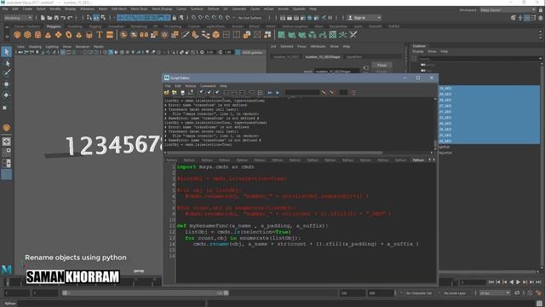Click horizontal scrollbar of Script Editor history
This screenshot has width=545, height=307.
coord(275,153)
